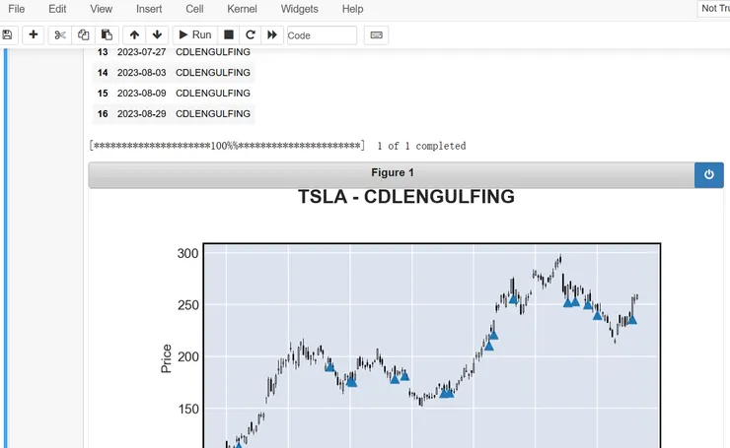The width and height of the screenshot is (730, 448).
Task: Click CDLENGULFING in row 16
Action: click(x=213, y=114)
